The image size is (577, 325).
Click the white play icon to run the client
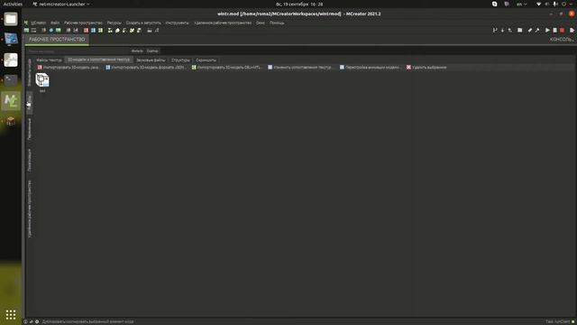coord(547,30)
